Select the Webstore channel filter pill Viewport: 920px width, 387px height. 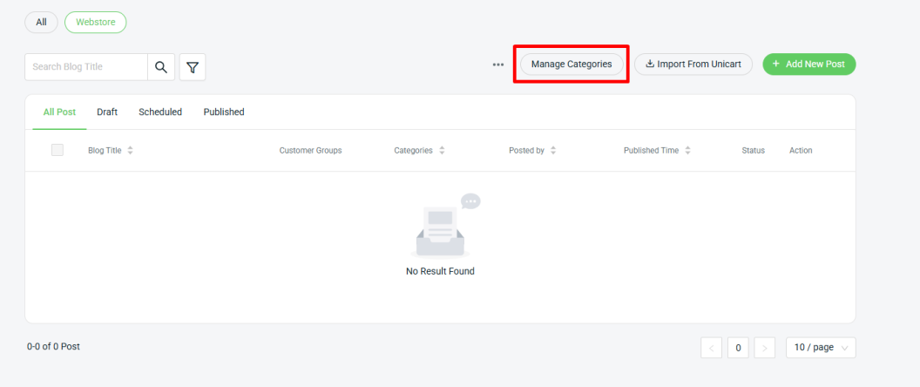(96, 23)
